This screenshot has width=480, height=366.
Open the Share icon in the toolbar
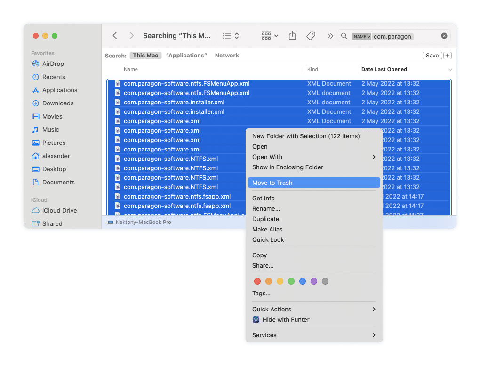click(292, 36)
